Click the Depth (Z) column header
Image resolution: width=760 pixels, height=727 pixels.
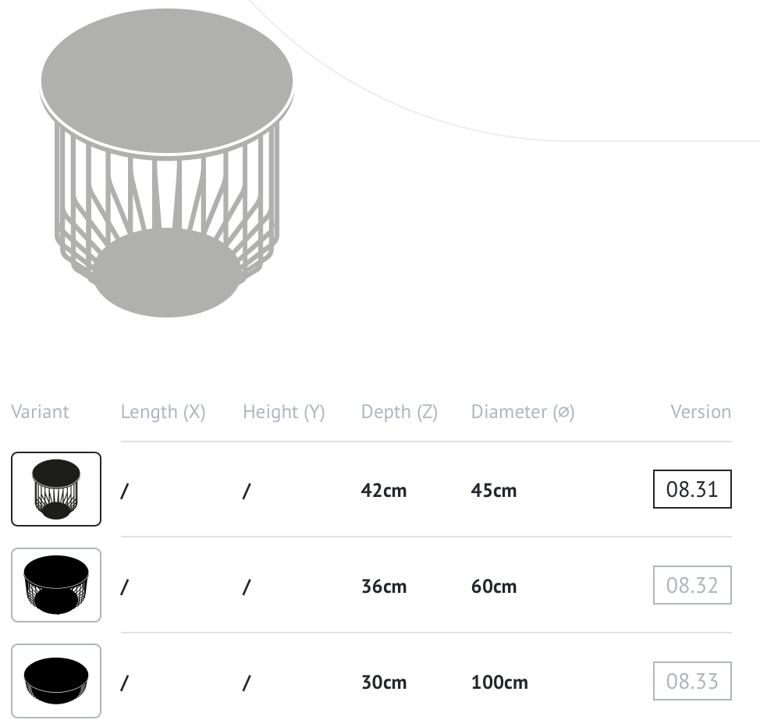399,412
